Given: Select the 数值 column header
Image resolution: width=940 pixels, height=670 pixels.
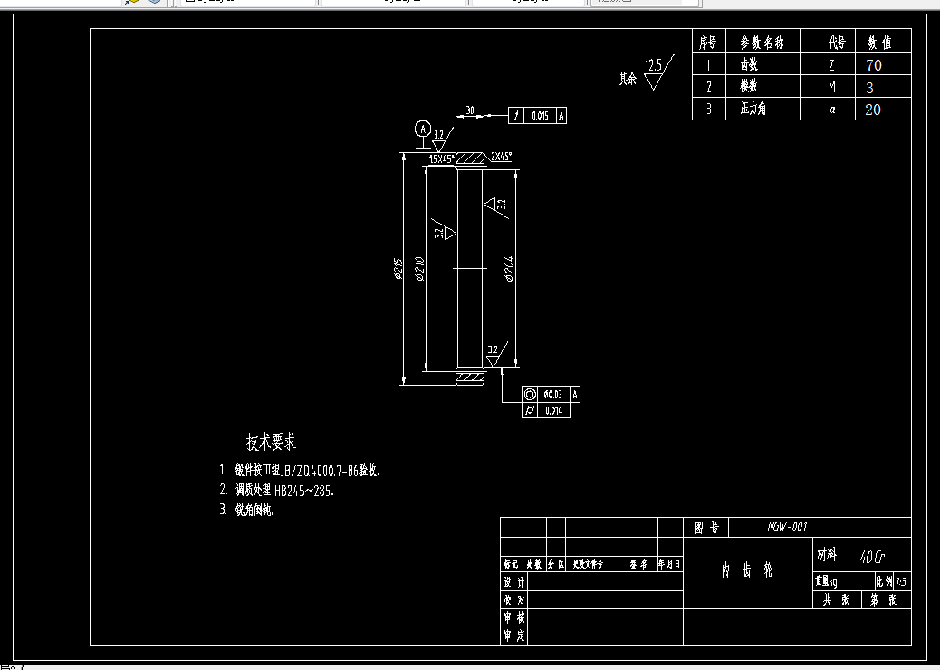Looking at the screenshot, I should [x=880, y=42].
